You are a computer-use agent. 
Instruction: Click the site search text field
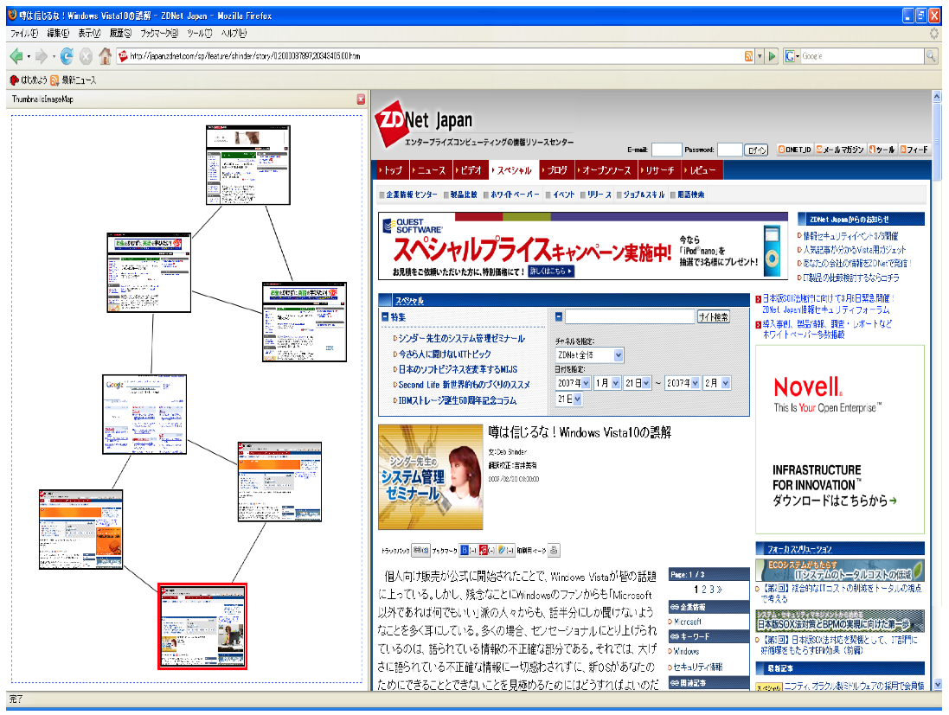coord(630,316)
